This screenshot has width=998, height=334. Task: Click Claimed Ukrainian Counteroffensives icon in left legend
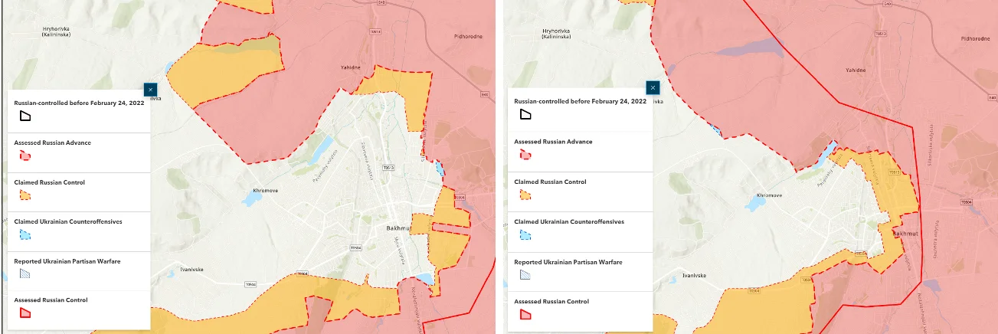[x=25, y=235]
